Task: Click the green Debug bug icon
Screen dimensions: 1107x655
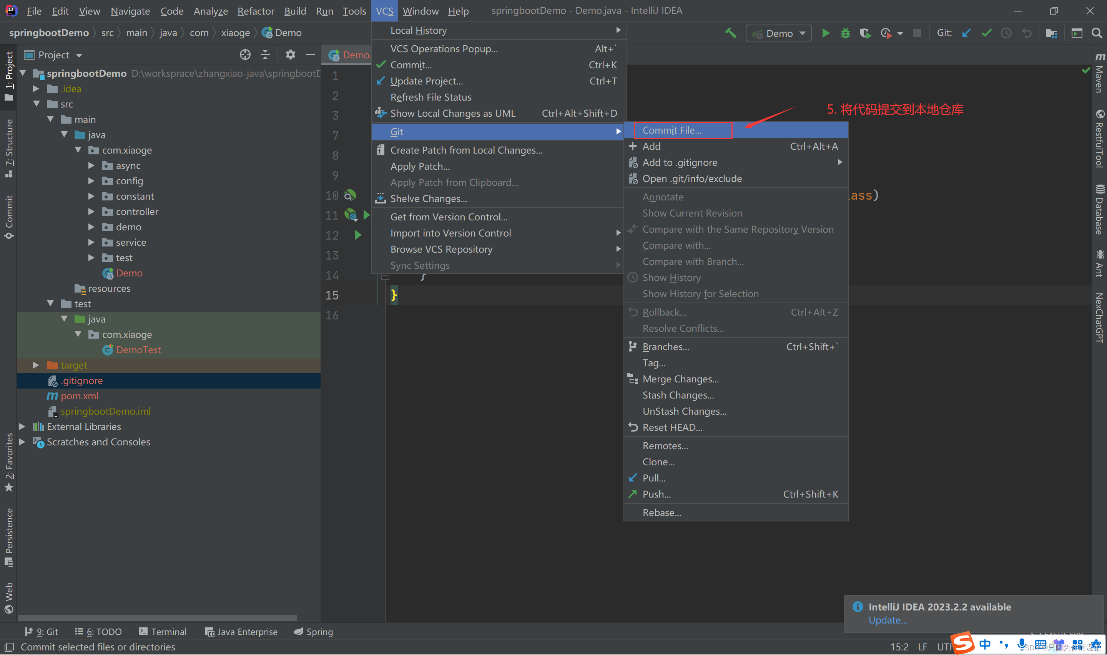Action: click(845, 33)
